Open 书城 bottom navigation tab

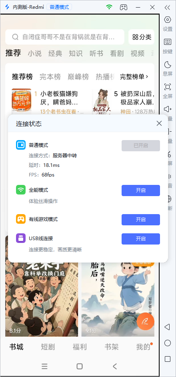pos(16,347)
